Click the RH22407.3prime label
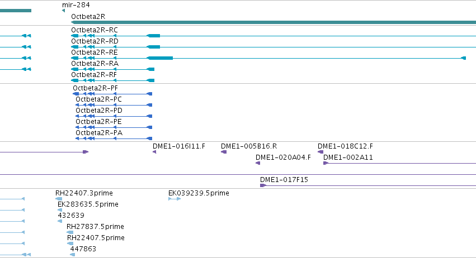 tap(84, 193)
